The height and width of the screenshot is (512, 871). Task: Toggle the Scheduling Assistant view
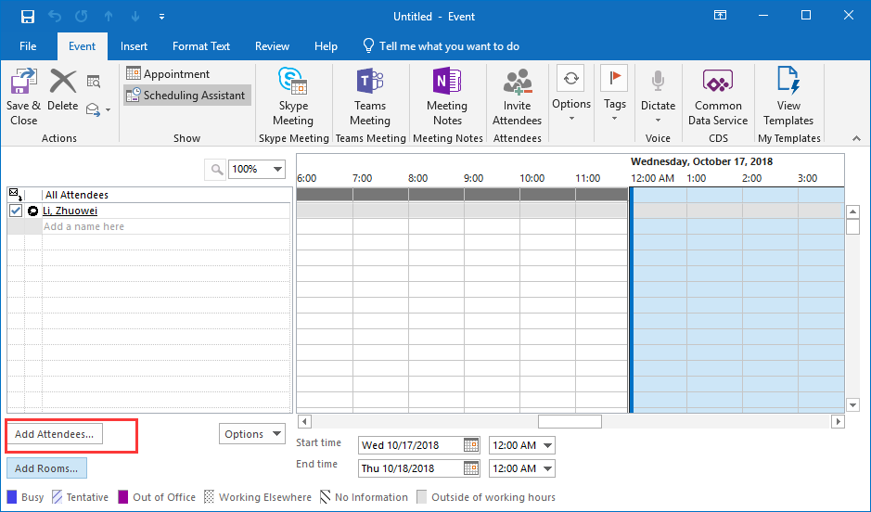[x=186, y=96]
